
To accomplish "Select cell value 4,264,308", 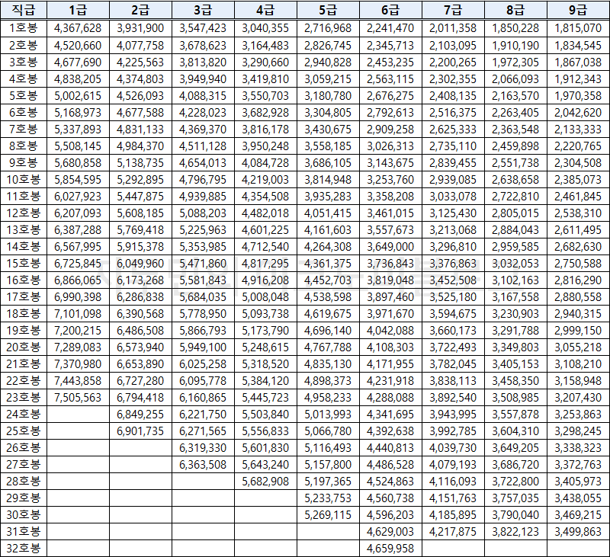I will 328,246.
